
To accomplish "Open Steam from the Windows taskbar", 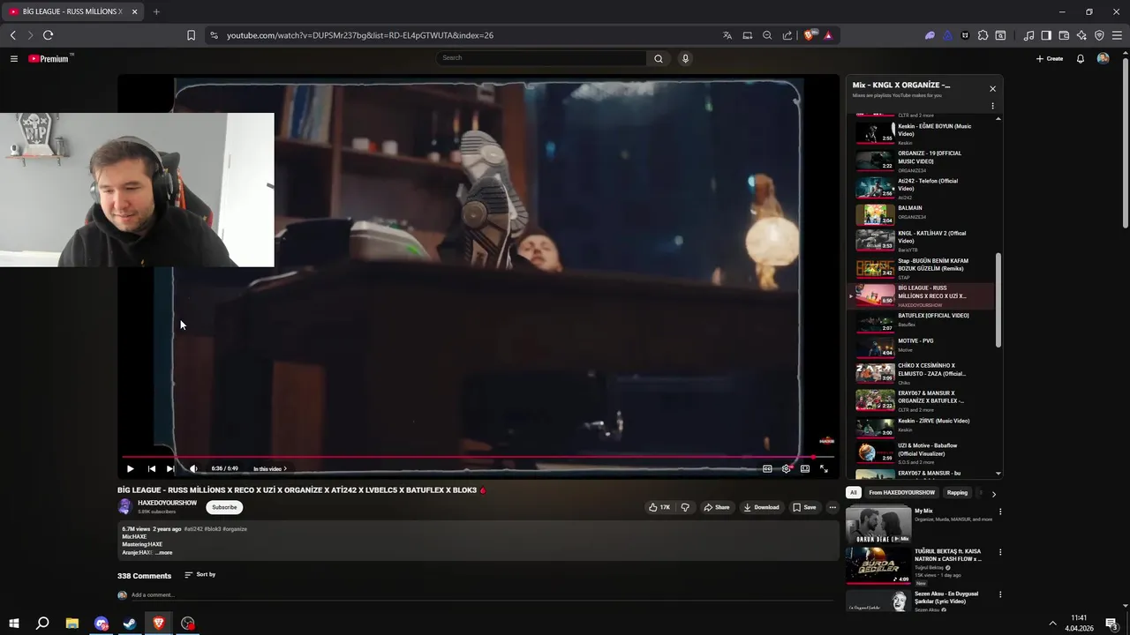I will tap(130, 624).
